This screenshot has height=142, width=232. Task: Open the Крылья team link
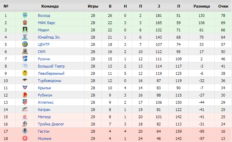44,88
